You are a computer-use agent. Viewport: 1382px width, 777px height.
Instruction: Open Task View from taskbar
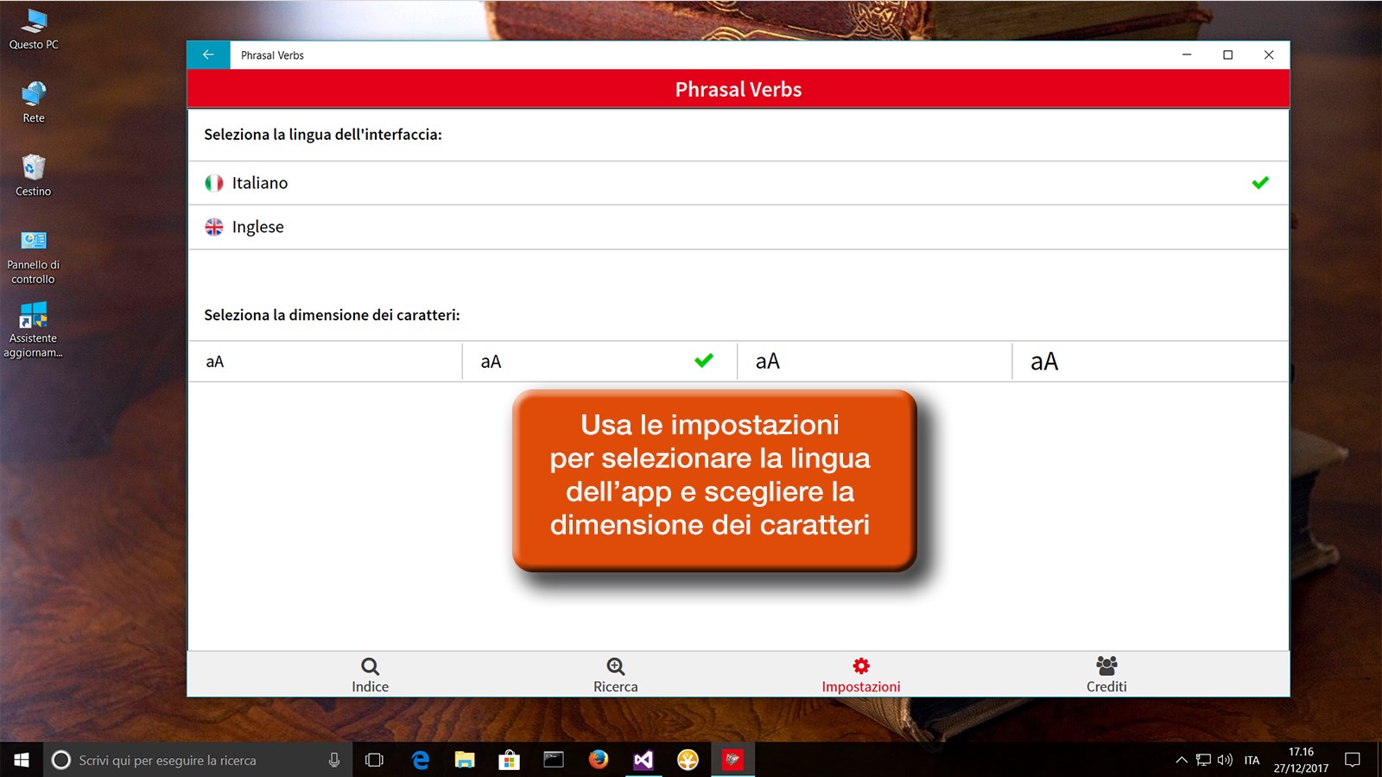[x=374, y=760]
